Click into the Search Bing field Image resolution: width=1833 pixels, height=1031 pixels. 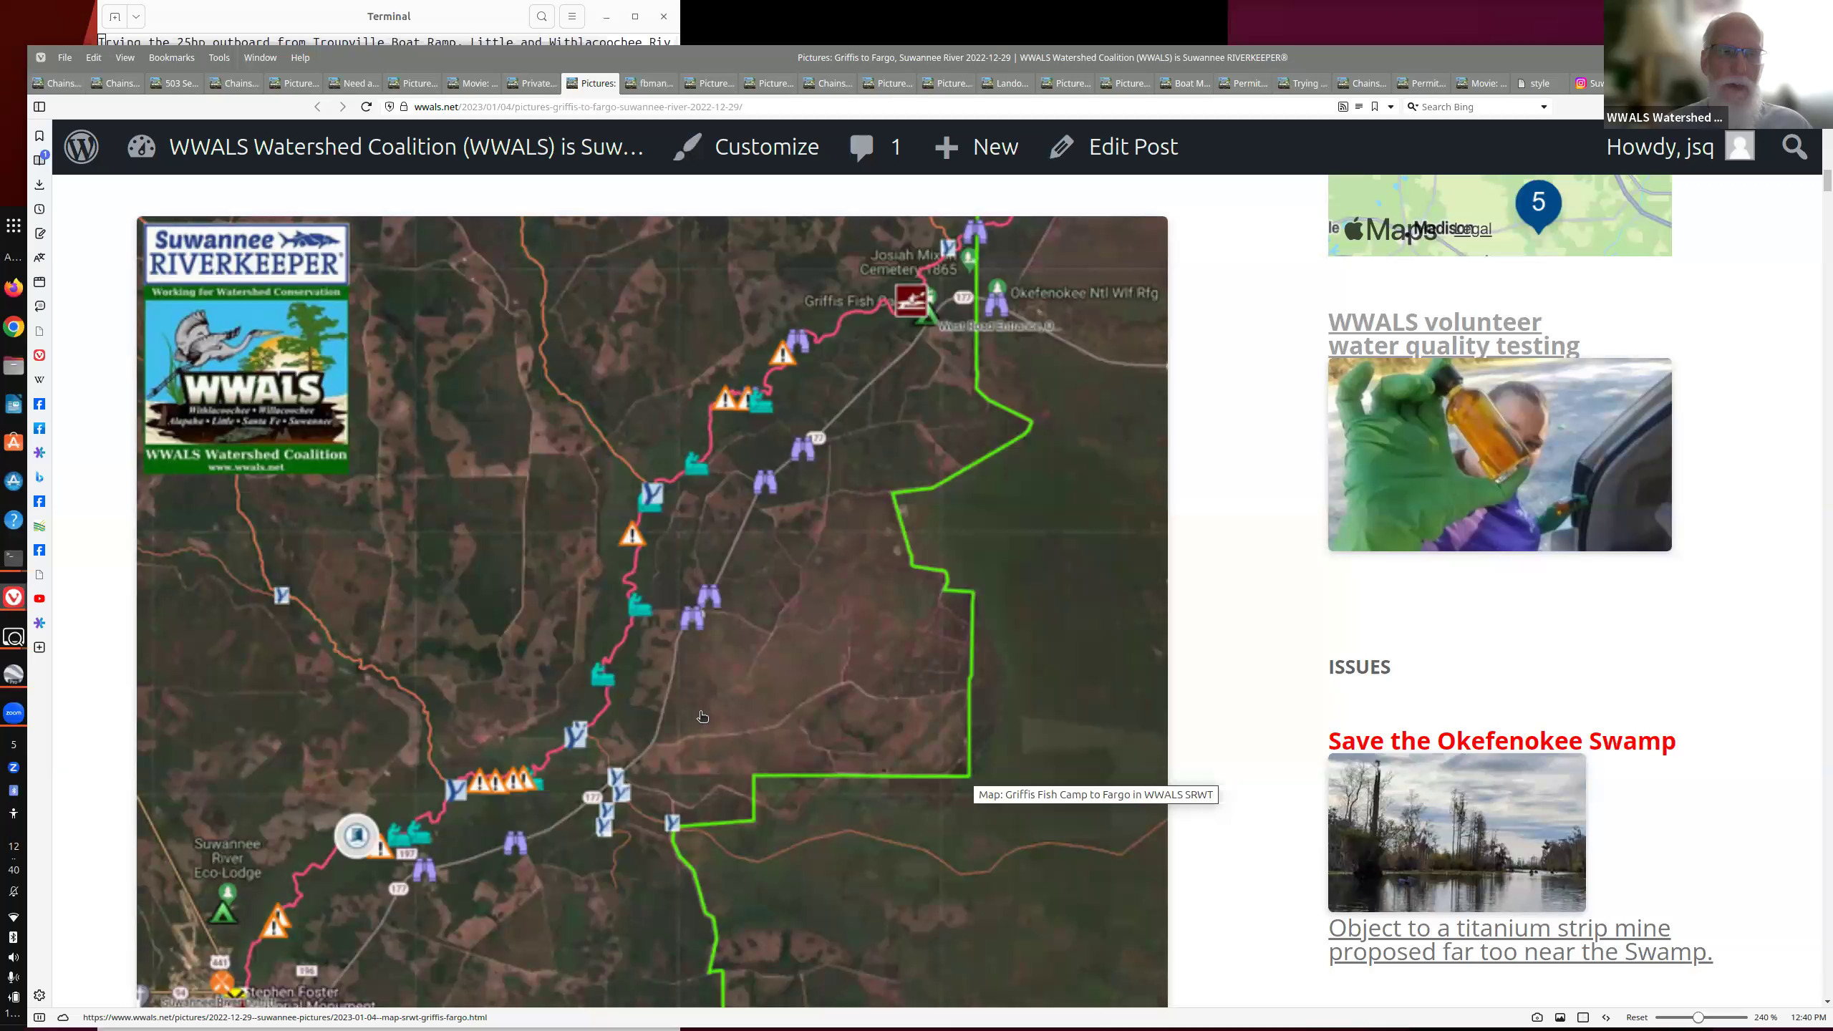[1478, 107]
